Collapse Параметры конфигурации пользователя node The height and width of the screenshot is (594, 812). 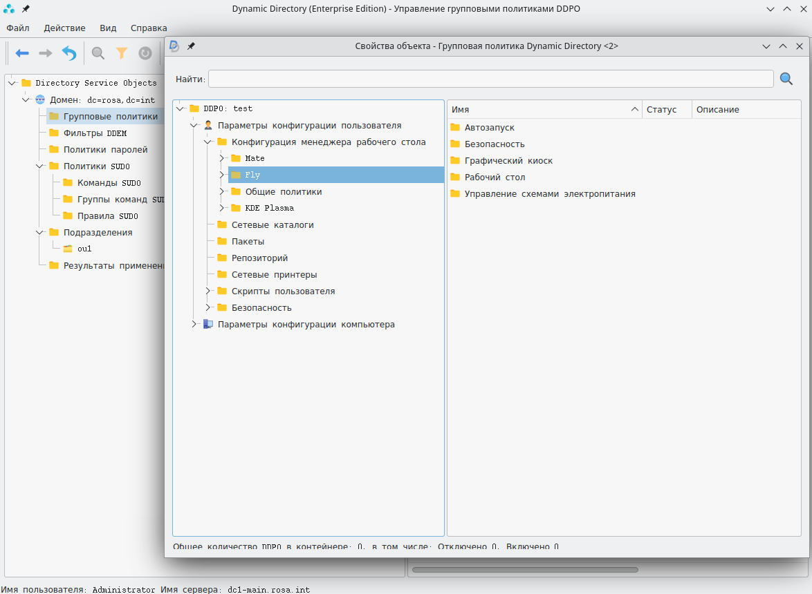coord(194,126)
